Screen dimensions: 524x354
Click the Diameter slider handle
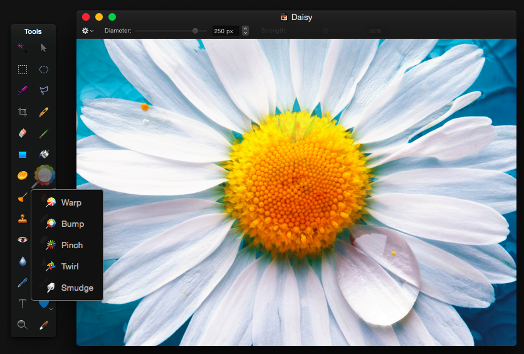point(196,31)
